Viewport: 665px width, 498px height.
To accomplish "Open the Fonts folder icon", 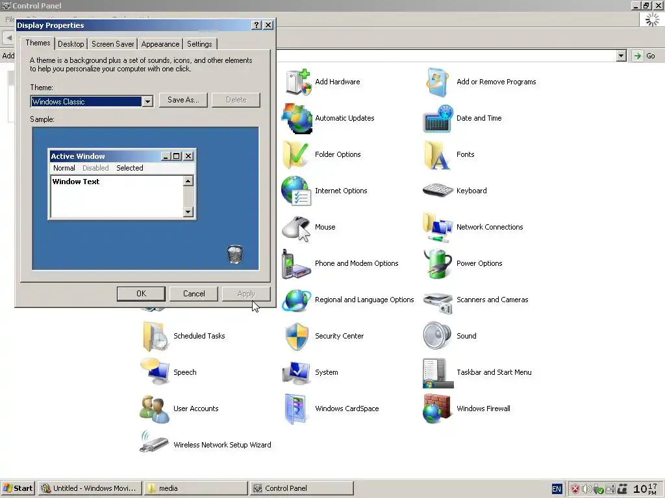I will tap(437, 154).
